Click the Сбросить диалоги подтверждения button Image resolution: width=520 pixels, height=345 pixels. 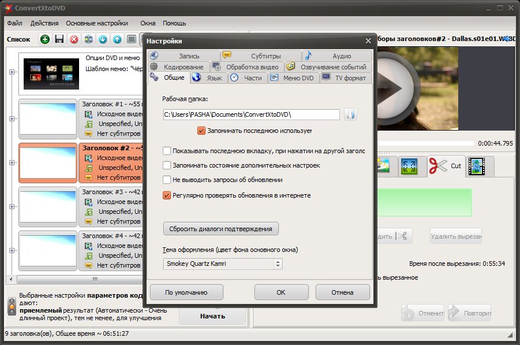coord(221,229)
